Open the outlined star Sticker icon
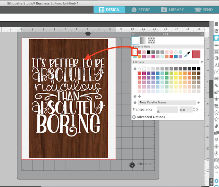 [x=216, y=119]
